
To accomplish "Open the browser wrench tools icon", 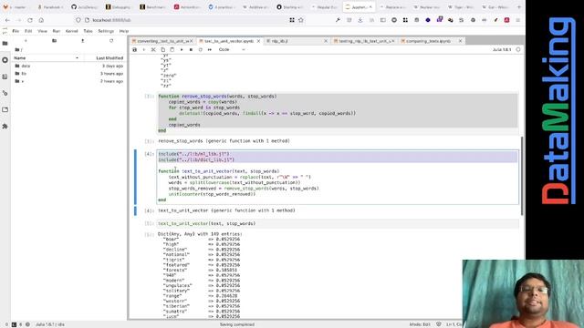I will tap(338, 20).
